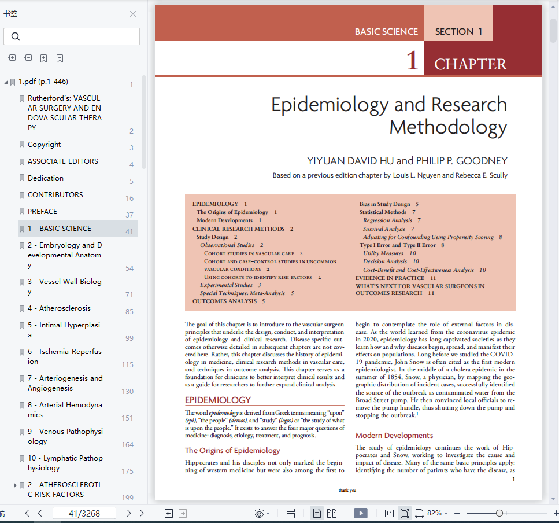Click the bookmark icon beside PREFACE
Viewport: 559px width, 523px height.
click(22, 212)
